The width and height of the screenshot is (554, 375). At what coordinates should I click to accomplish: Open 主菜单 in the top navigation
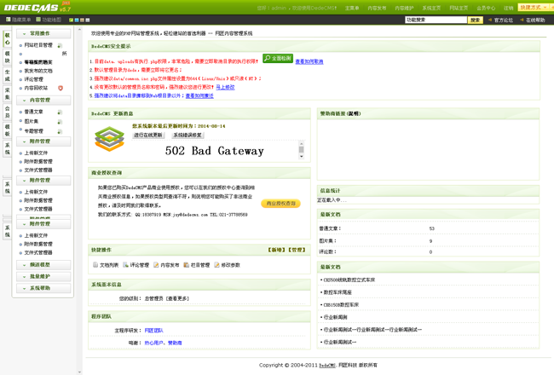pyautogui.click(x=352, y=8)
